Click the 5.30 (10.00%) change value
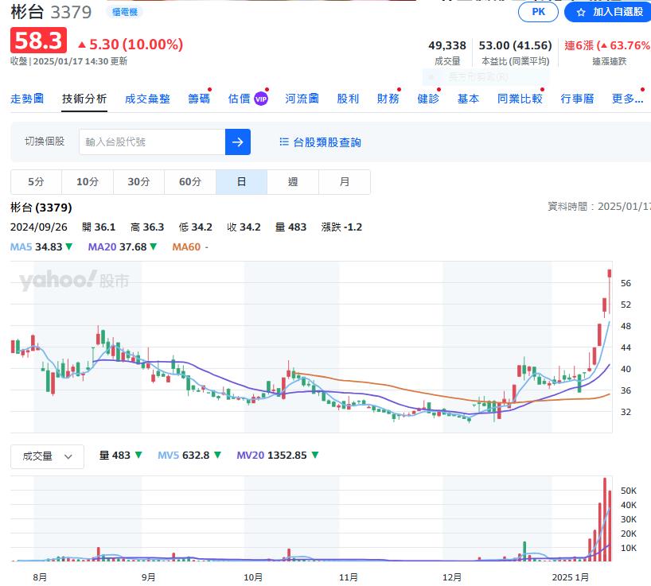Screen dimensions: 651x586 131,45
